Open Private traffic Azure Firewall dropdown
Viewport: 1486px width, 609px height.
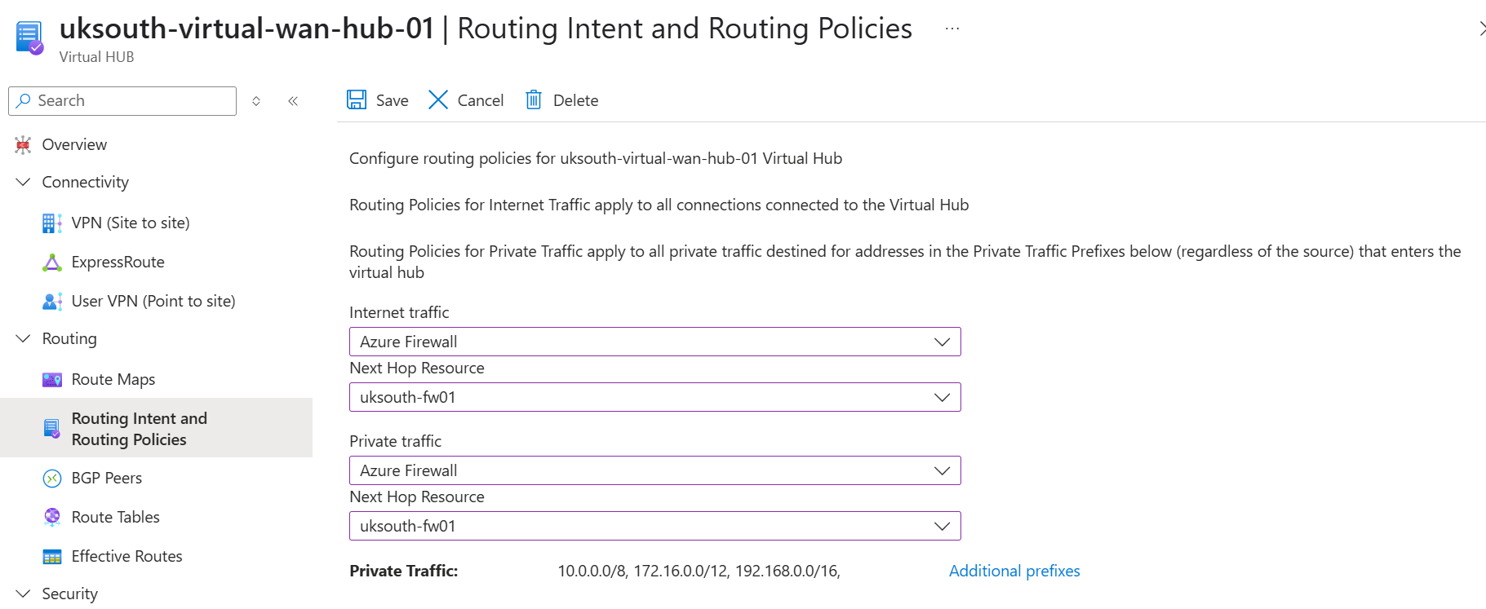click(654, 470)
